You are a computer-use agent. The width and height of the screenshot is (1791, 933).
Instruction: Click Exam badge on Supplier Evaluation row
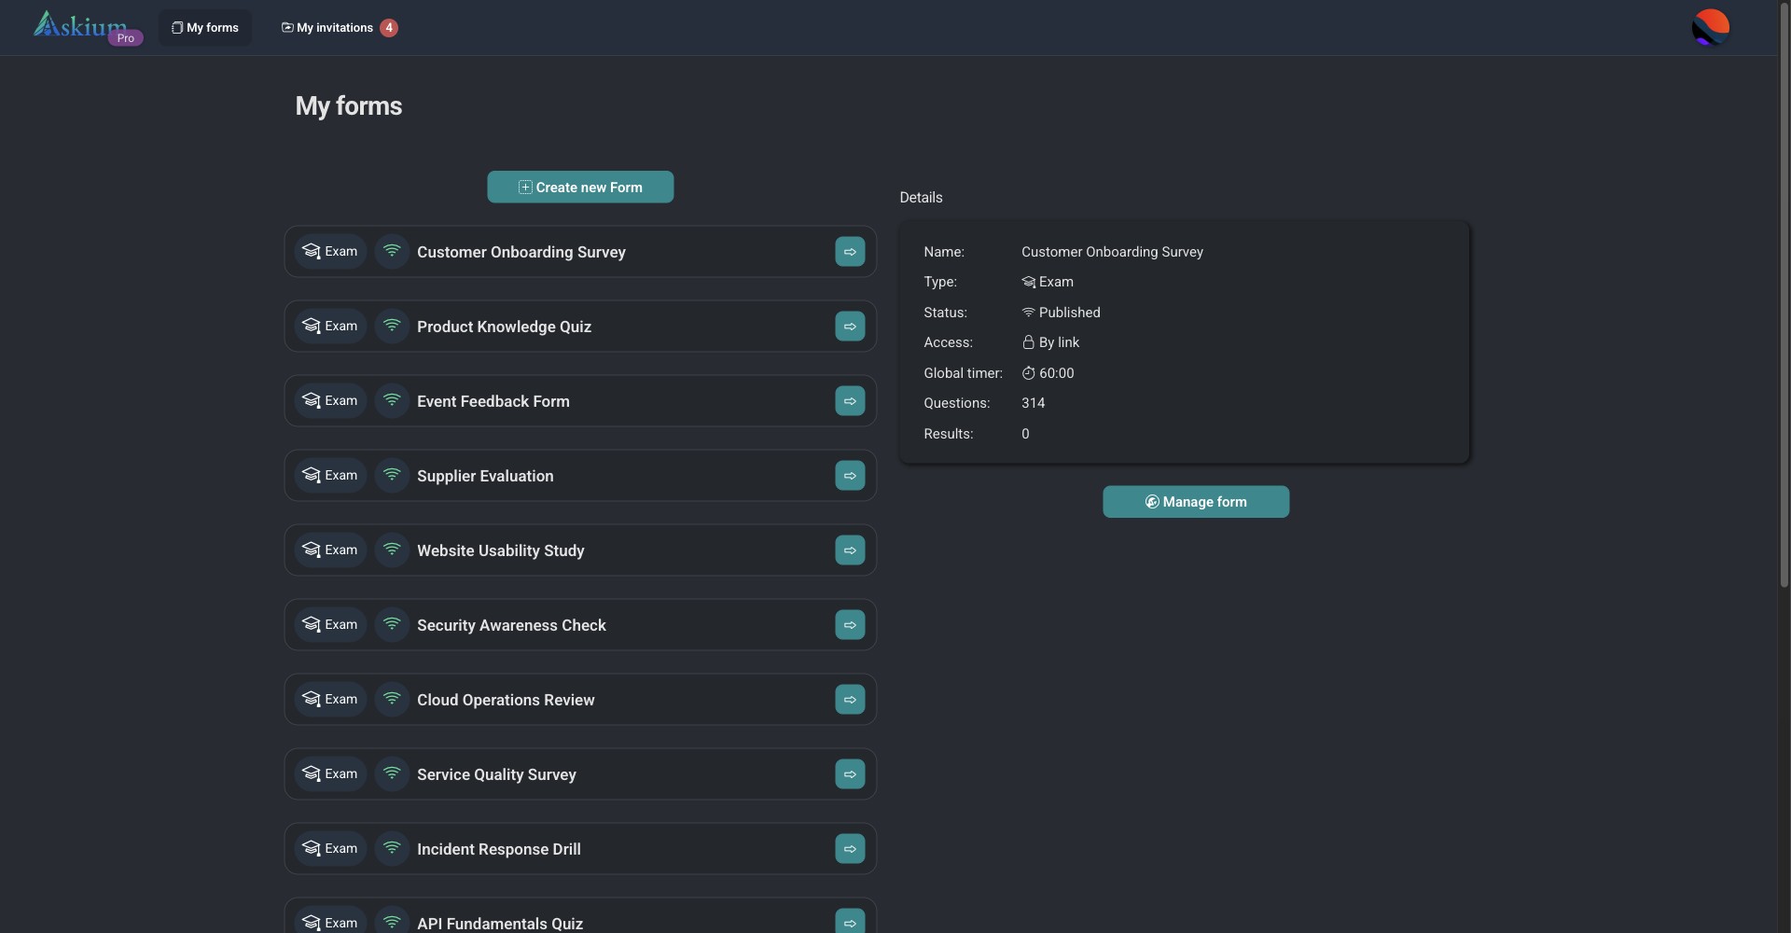point(330,475)
